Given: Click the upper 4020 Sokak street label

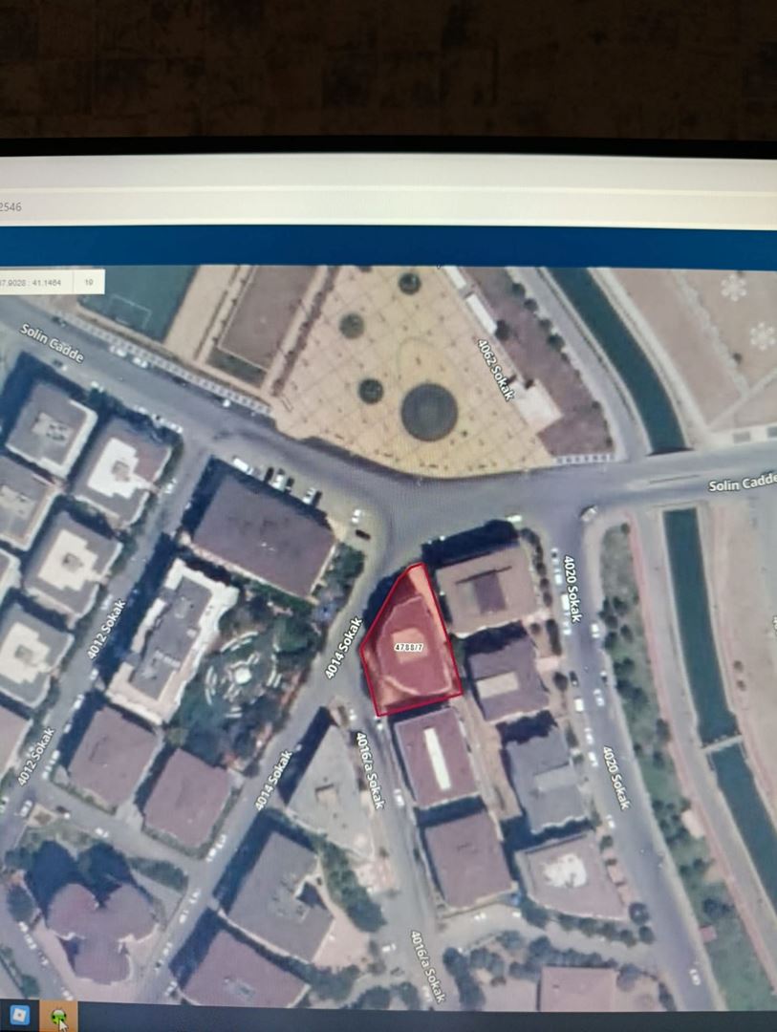Looking at the screenshot, I should [x=572, y=590].
